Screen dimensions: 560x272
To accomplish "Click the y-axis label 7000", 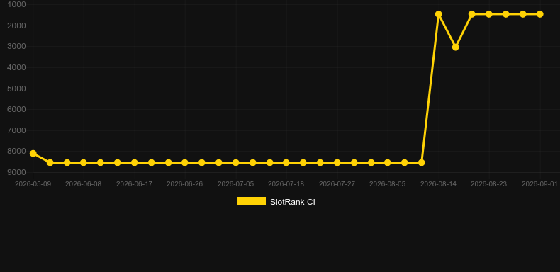I will click(x=16, y=130).
